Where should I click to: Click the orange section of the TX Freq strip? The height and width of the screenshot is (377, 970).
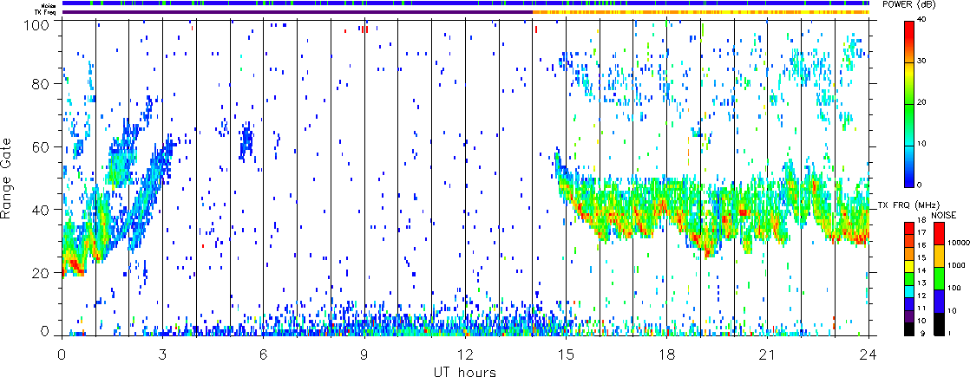694,12
